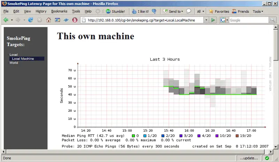Open the Back history dropdown arrow
279x162 pixels.
tap(12, 20)
